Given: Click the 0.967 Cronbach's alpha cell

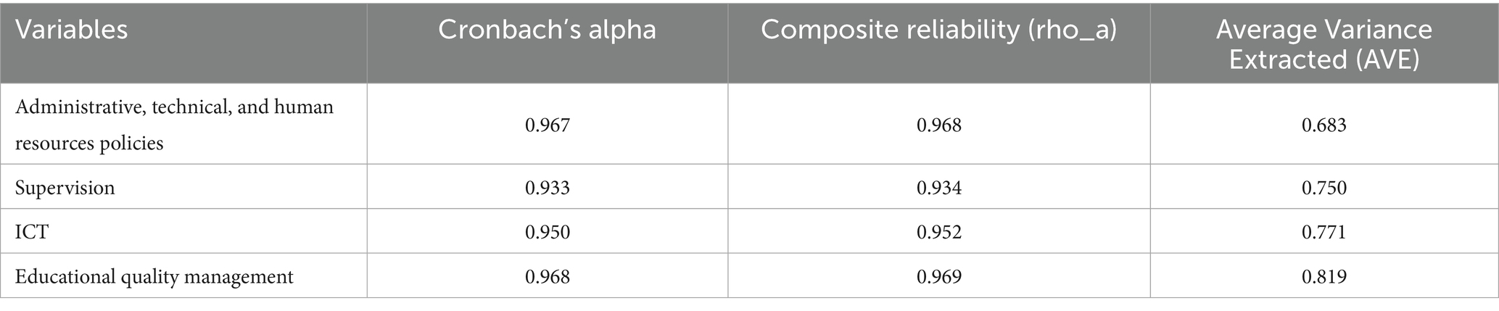Looking at the screenshot, I should click(x=547, y=125).
